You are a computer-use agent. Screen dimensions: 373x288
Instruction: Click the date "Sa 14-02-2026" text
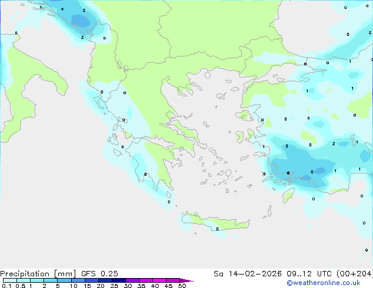(248, 274)
